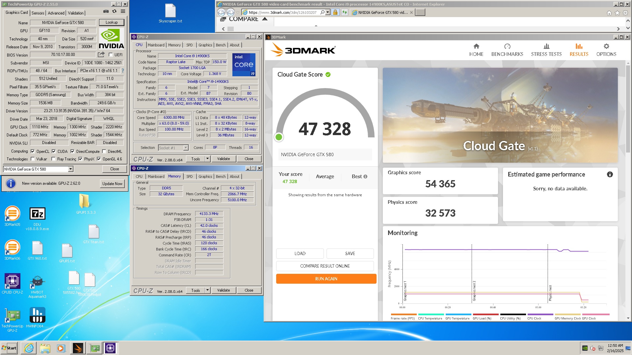Open the GPU-Z hamburger menu

pyautogui.click(x=123, y=11)
